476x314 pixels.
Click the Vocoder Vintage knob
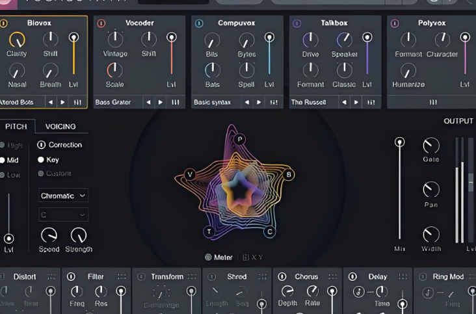pos(115,39)
